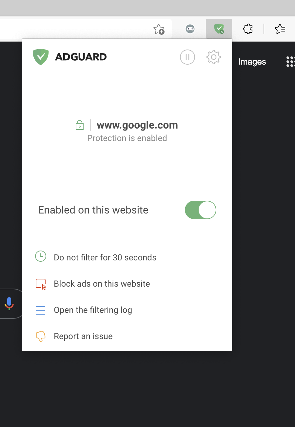Open the filtering log
Viewport: 295px width, 427px height.
[x=93, y=310]
